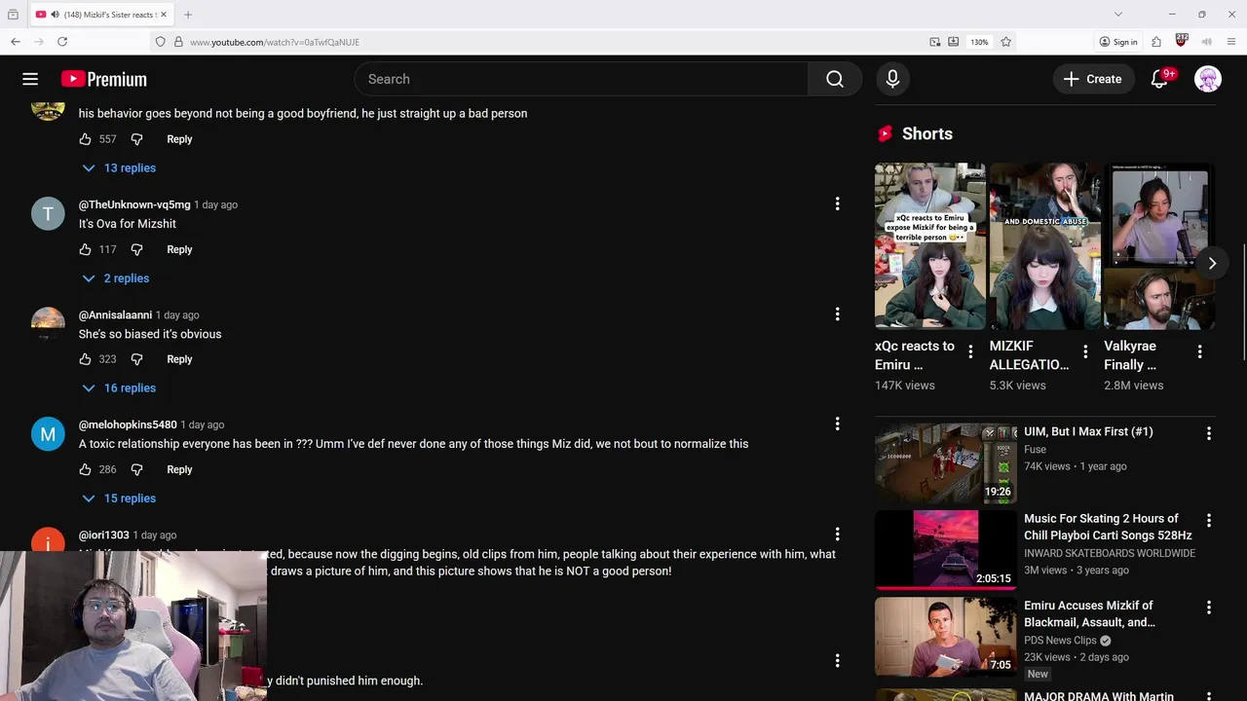Expand the 2 replies thread

click(116, 278)
